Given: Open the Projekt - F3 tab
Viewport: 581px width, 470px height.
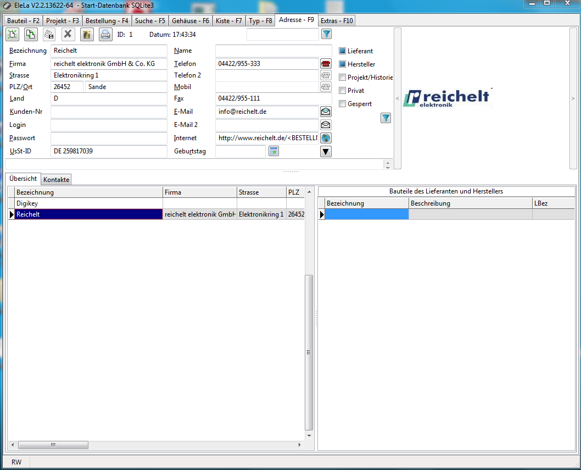Looking at the screenshot, I should [63, 21].
